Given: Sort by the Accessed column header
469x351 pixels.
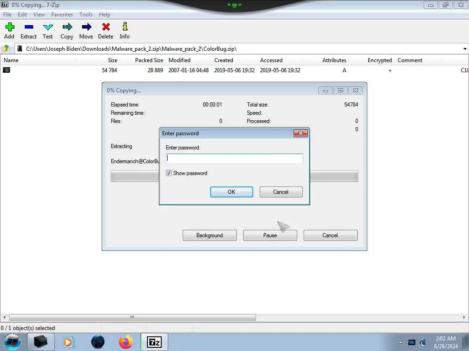Looking at the screenshot, I should point(271,60).
